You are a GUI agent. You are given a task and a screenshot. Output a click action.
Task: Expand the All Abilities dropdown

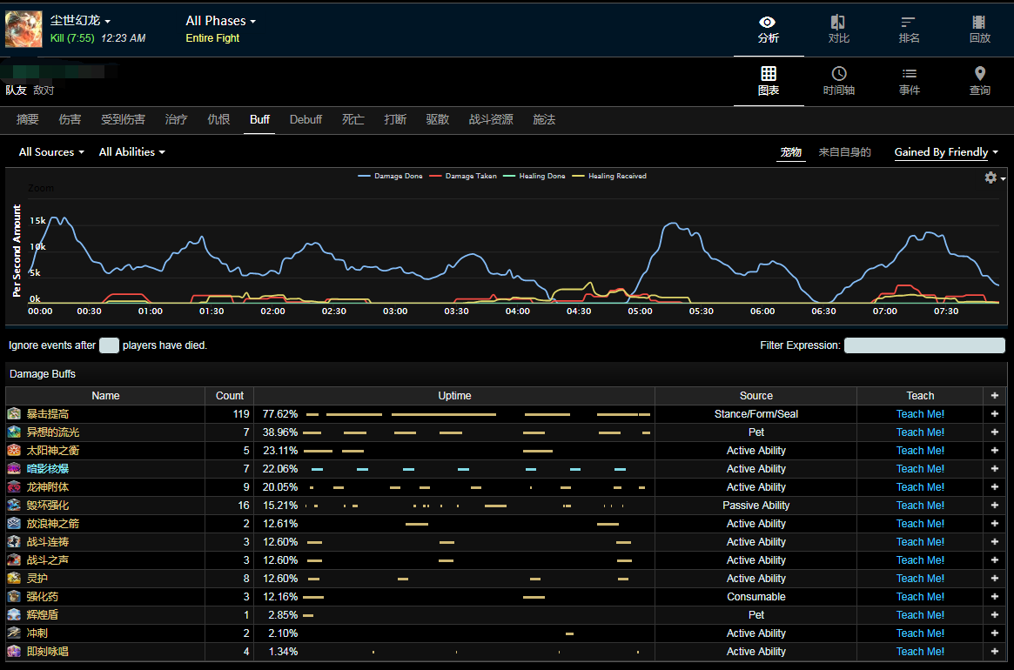click(x=131, y=152)
